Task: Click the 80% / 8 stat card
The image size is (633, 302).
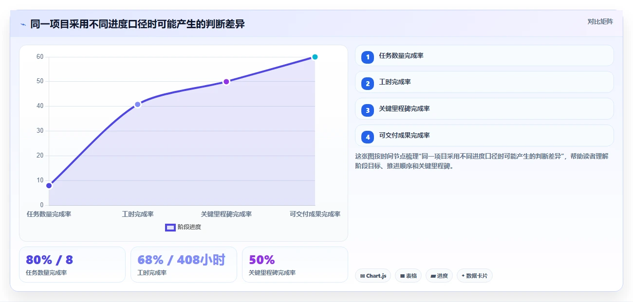Action: pyautogui.click(x=72, y=265)
